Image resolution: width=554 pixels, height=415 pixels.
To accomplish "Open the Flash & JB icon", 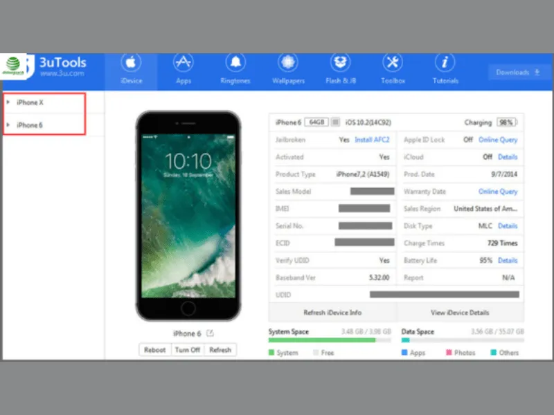I will point(340,62).
